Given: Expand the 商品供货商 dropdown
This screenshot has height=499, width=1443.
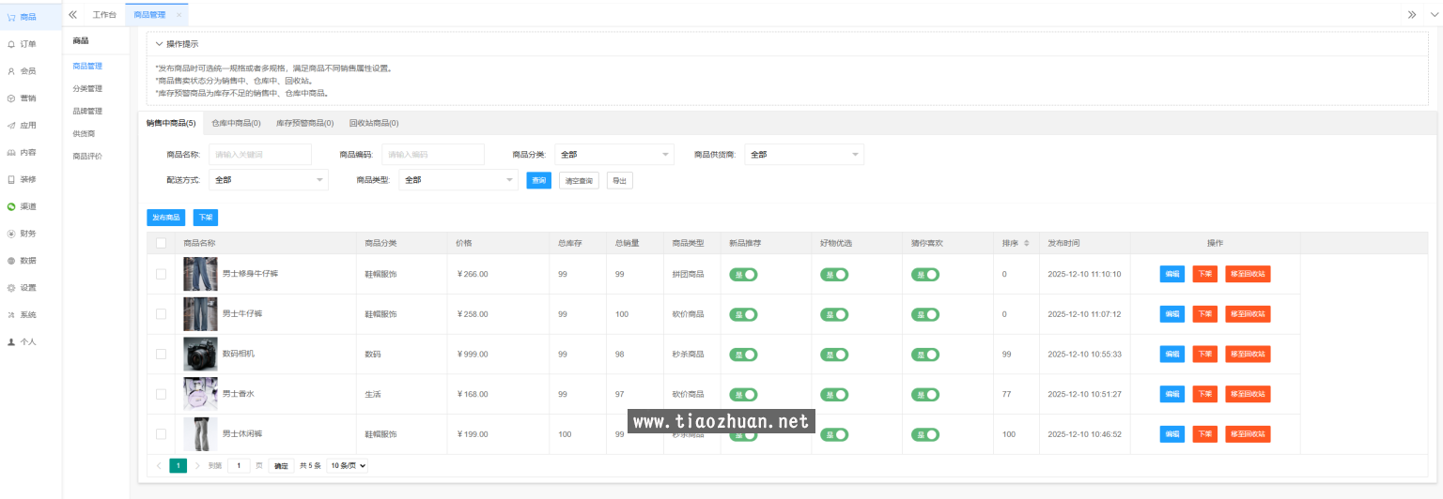Looking at the screenshot, I should (x=803, y=154).
